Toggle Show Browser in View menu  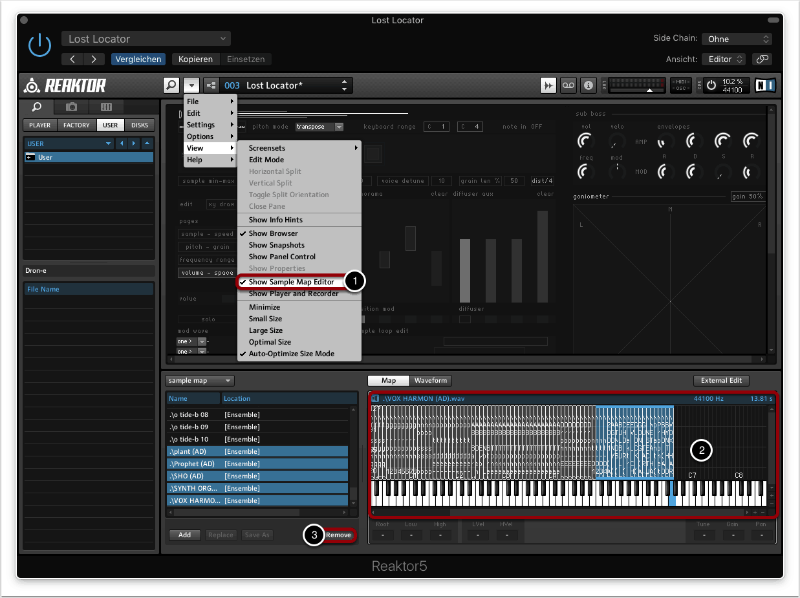click(273, 233)
